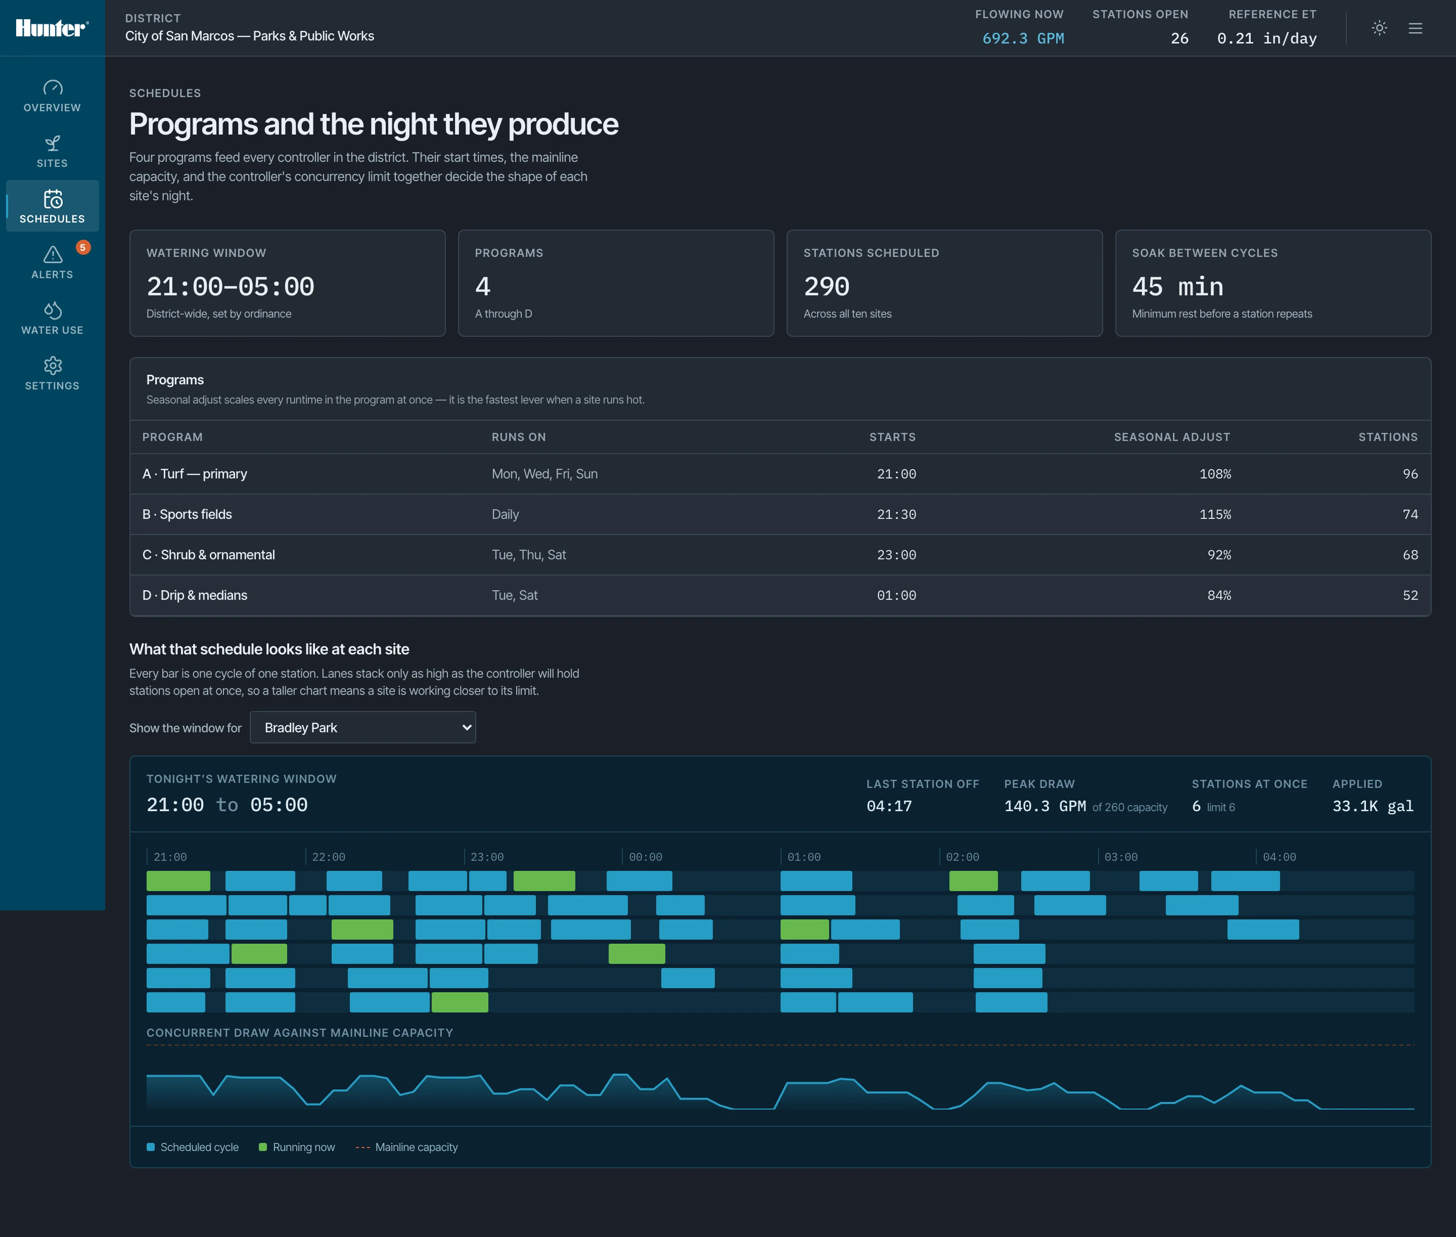The height and width of the screenshot is (1237, 1456).
Task: Click the Stations Open value 26
Action: click(x=1179, y=38)
